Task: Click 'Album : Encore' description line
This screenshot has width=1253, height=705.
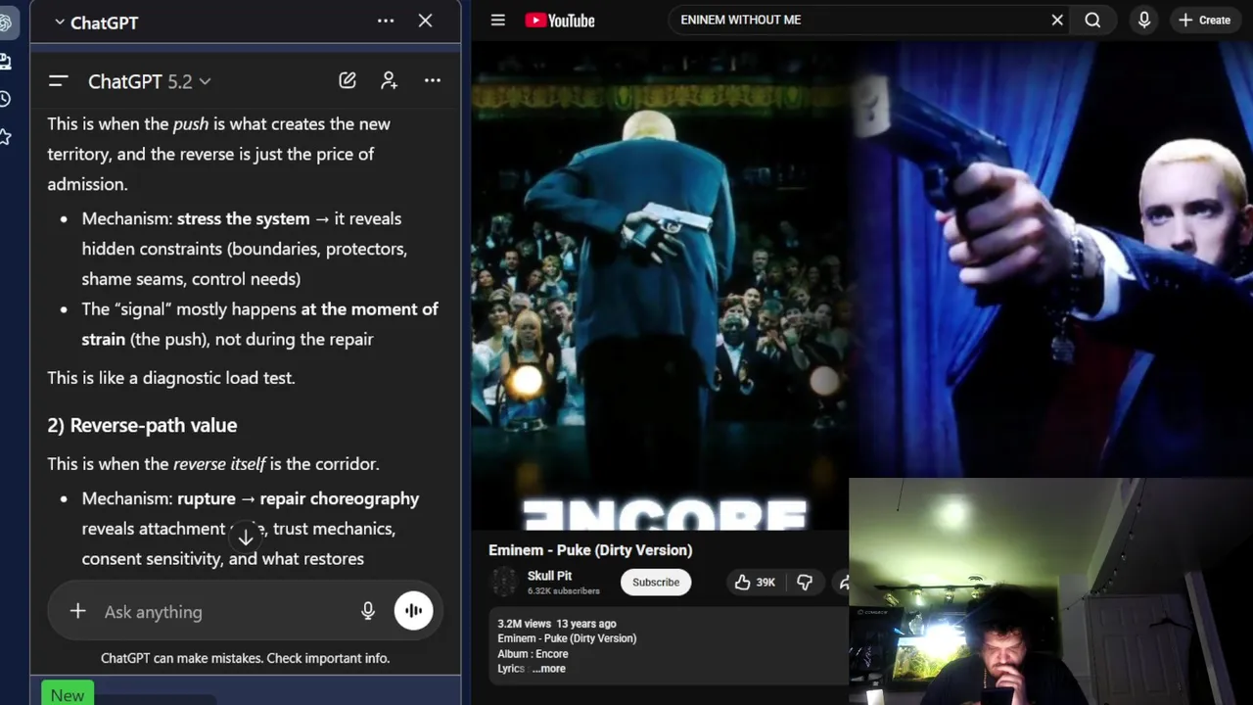Action: point(533,654)
